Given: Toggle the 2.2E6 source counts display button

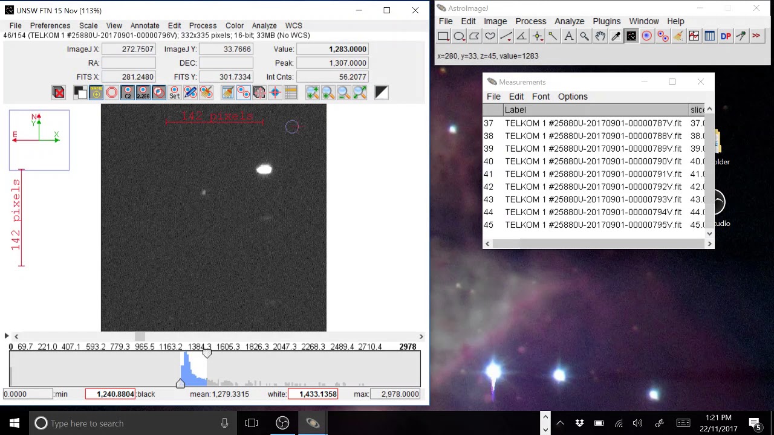Looking at the screenshot, I should [143, 92].
